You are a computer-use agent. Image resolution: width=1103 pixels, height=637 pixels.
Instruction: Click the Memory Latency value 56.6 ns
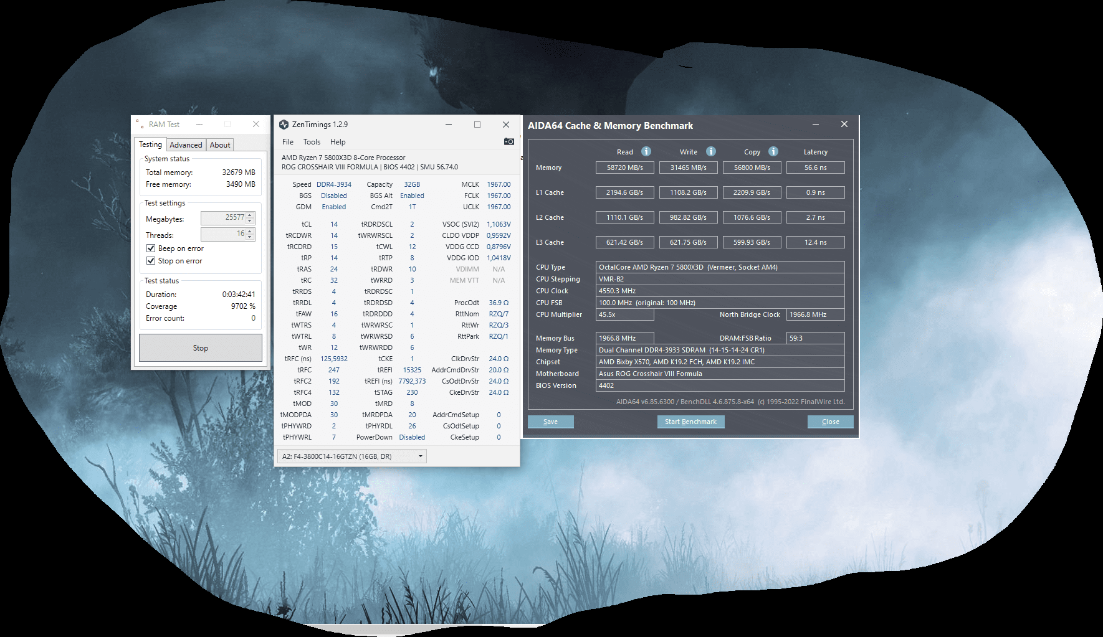(x=816, y=168)
